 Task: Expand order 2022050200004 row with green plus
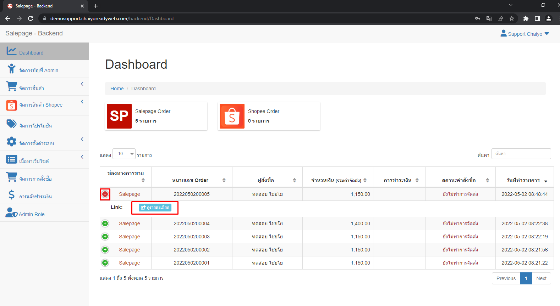coord(105,223)
